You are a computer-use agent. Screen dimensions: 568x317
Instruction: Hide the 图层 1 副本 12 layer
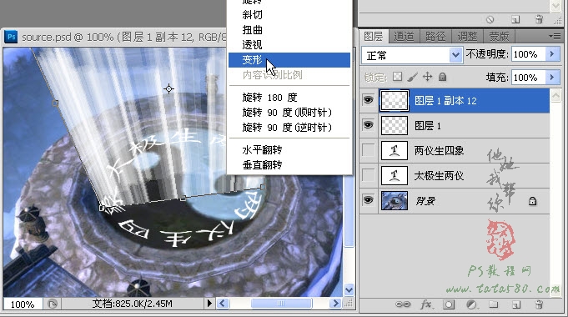click(x=369, y=100)
